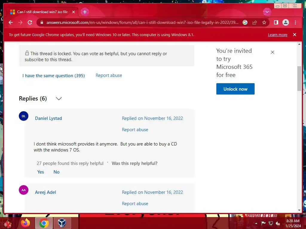The image size is (306, 229).
Task: Click the 'Was this reply helpful?' text
Action: tap(134, 163)
